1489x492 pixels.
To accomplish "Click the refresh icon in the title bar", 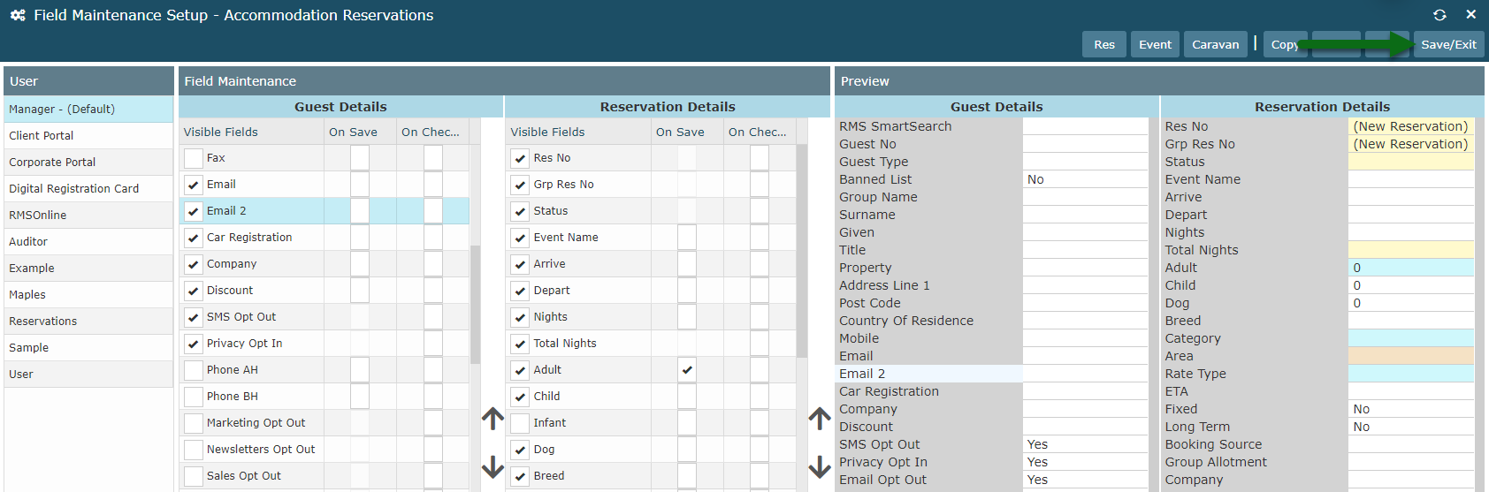I will click(1439, 15).
